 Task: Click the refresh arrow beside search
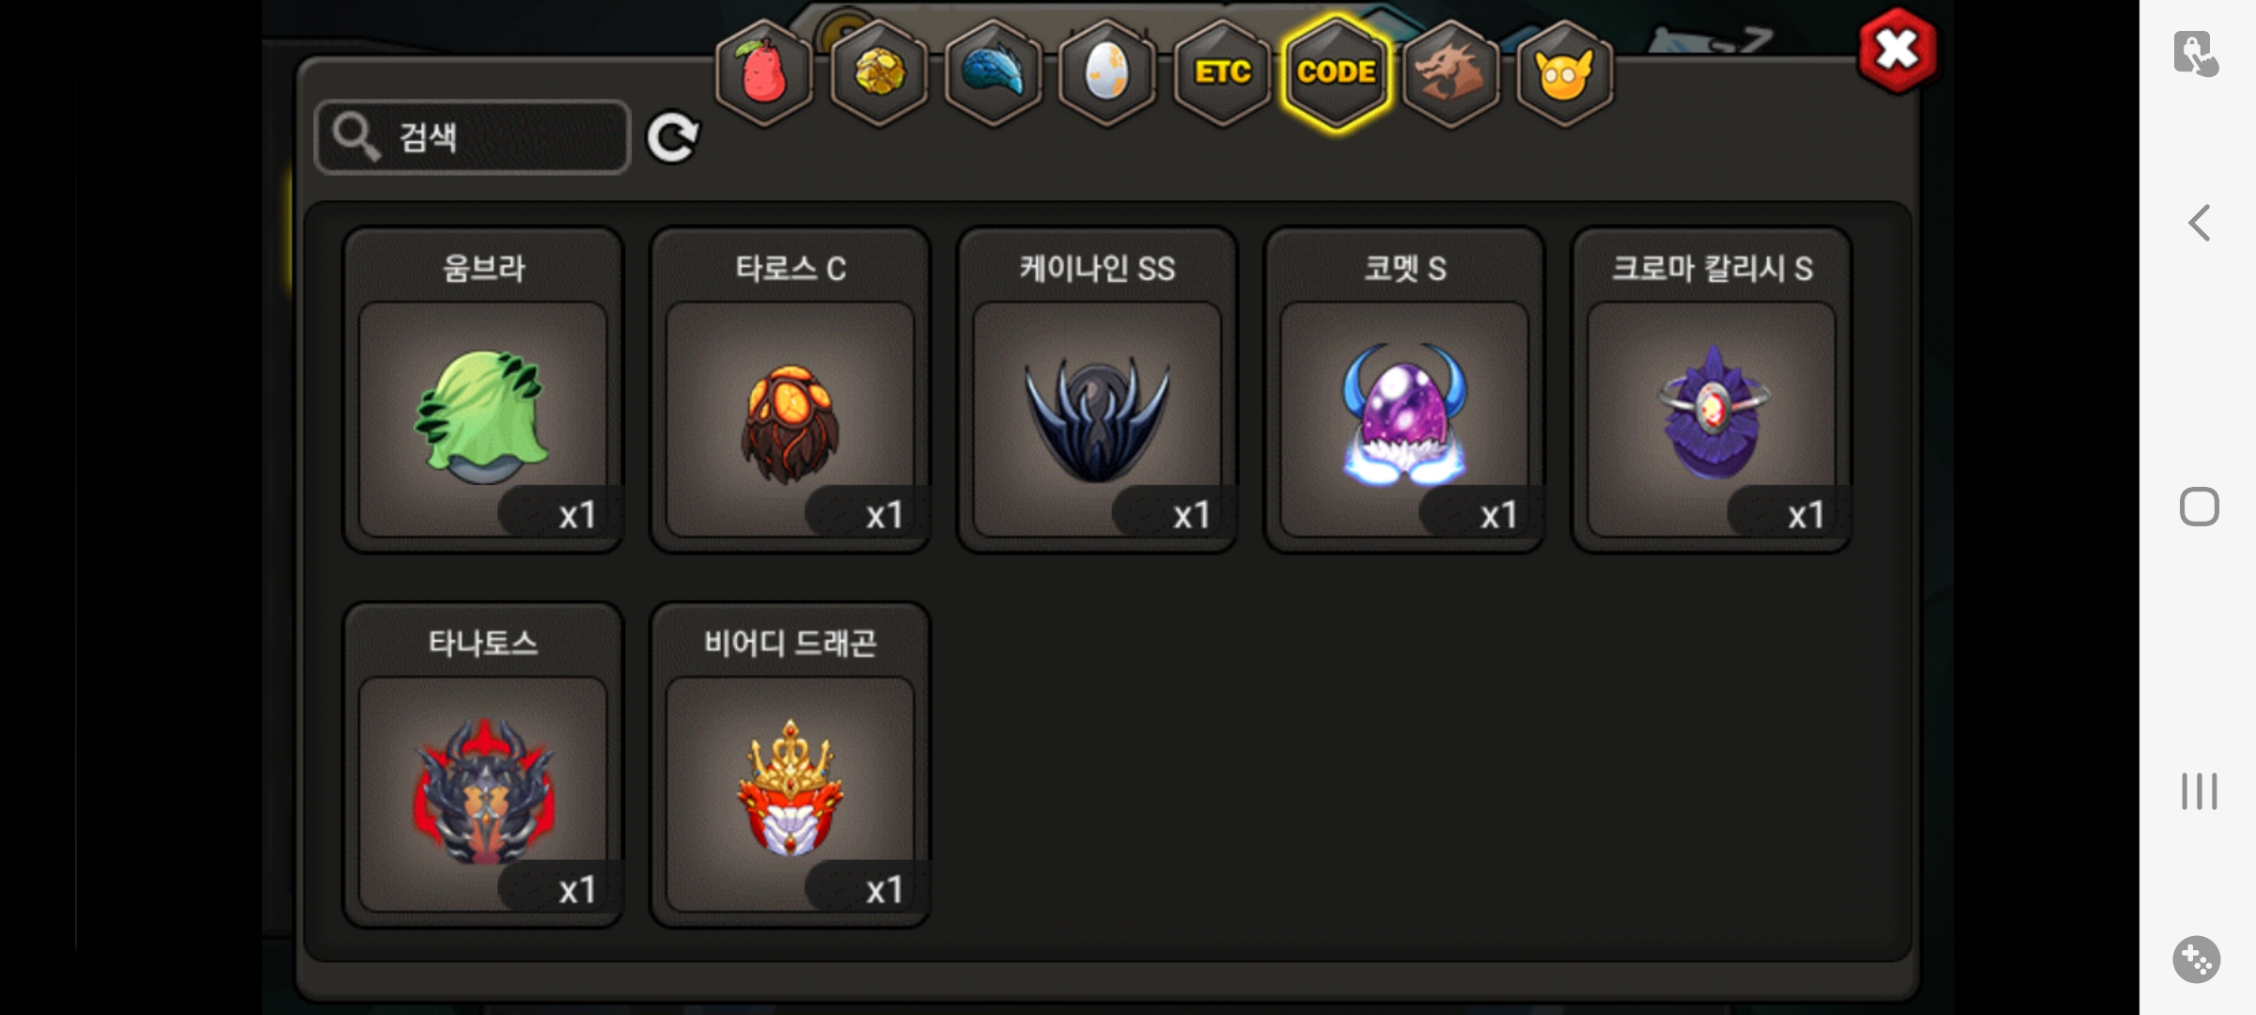pos(672,138)
